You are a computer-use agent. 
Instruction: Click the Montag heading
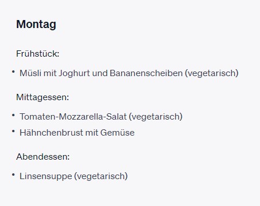pos(36,25)
